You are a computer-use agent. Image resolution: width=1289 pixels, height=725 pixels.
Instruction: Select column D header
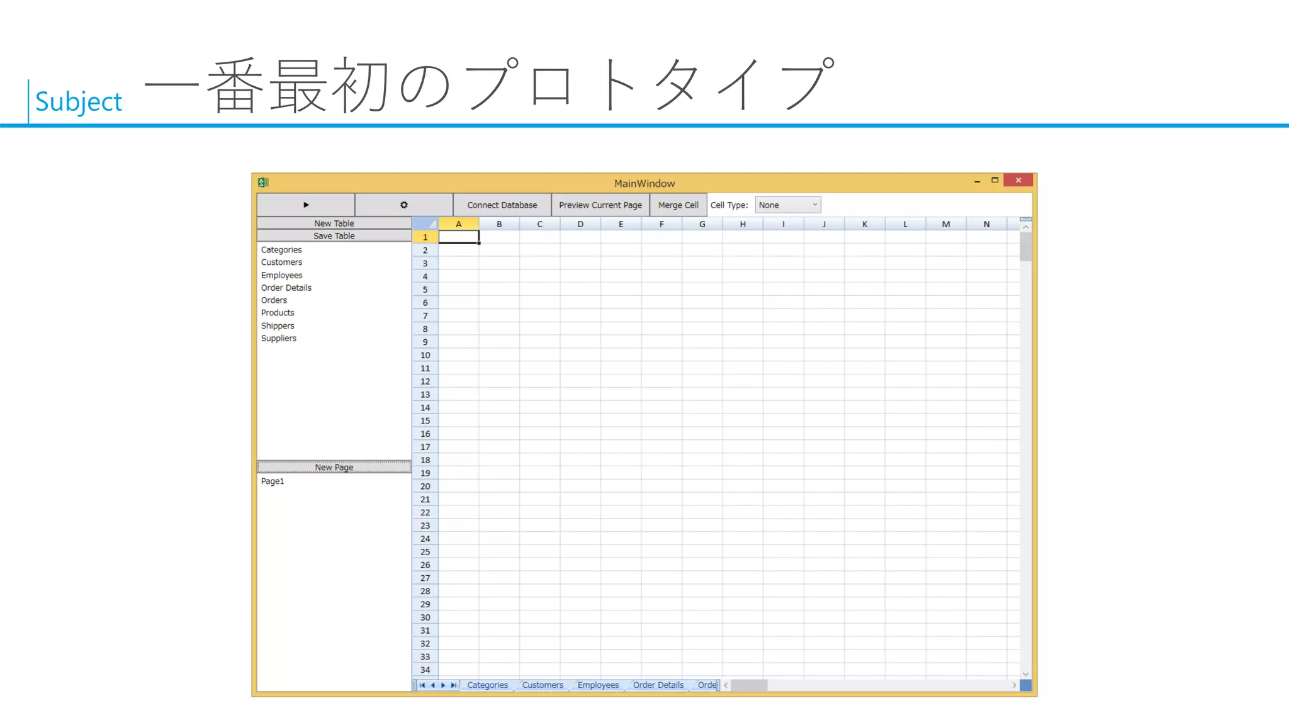coord(580,224)
